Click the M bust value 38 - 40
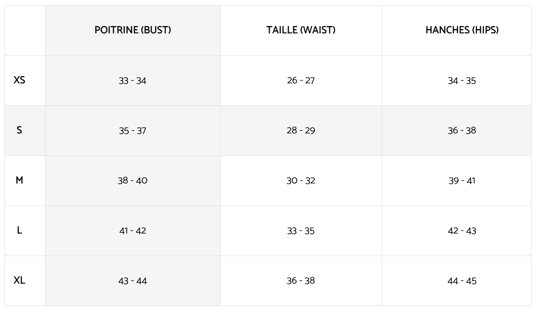This screenshot has width=536, height=312. point(133,181)
